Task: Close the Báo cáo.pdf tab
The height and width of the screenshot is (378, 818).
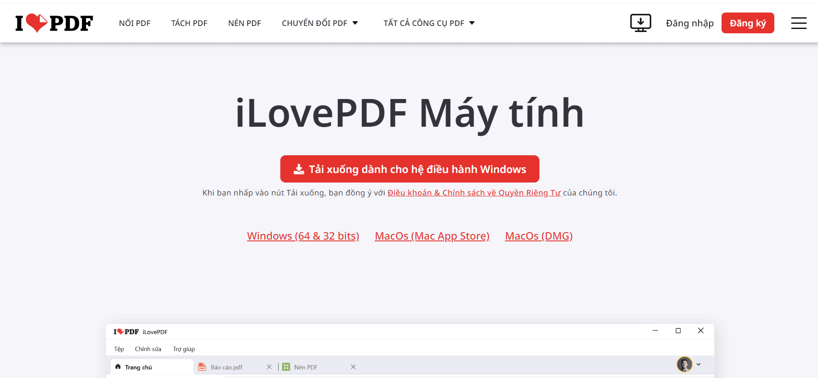Action: click(x=269, y=367)
